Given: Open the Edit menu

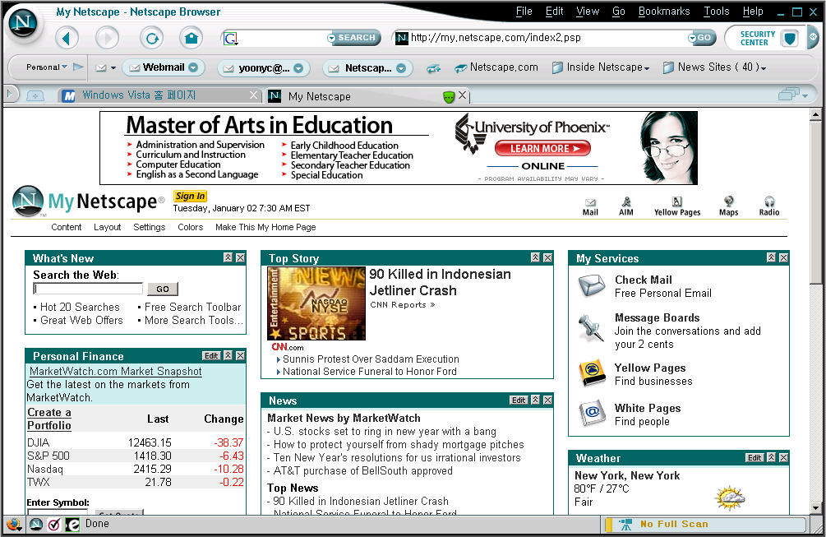Looking at the screenshot, I should click(x=554, y=11).
